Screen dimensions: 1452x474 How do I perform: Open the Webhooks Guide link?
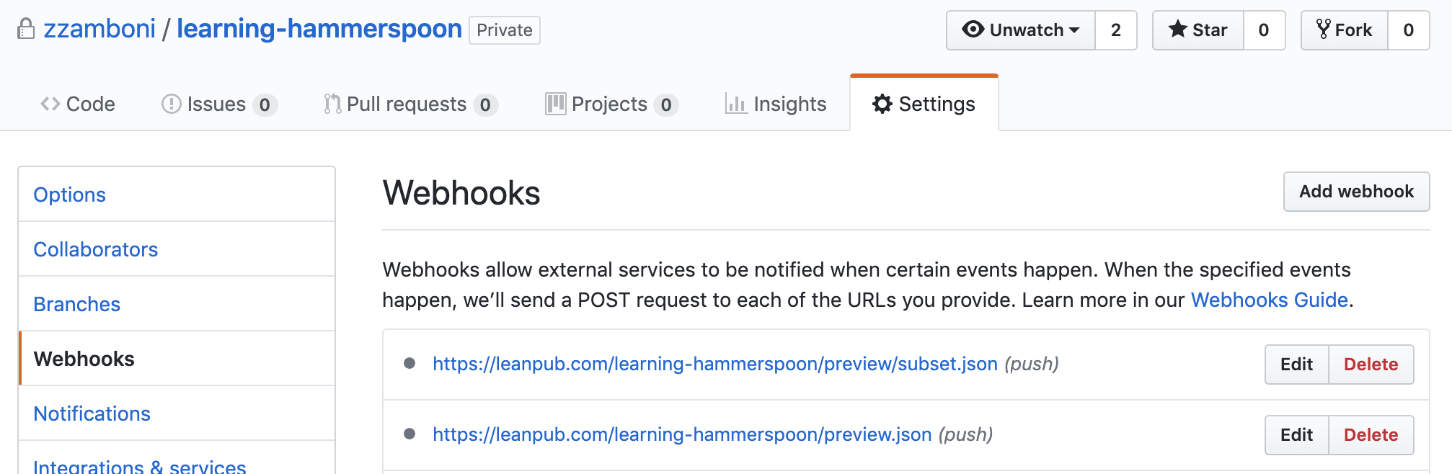1269,300
